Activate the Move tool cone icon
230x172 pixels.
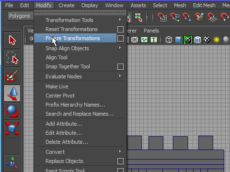[x=12, y=93]
